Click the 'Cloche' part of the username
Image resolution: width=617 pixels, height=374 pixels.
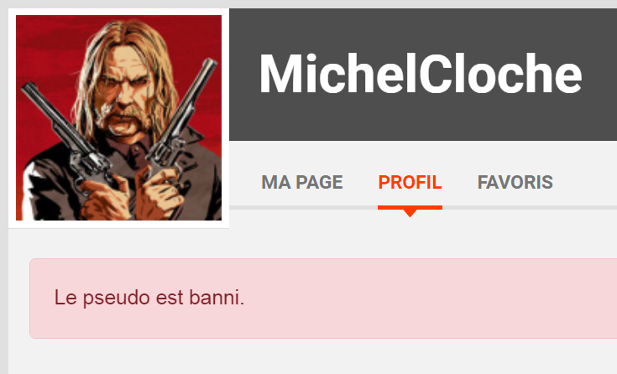click(499, 74)
